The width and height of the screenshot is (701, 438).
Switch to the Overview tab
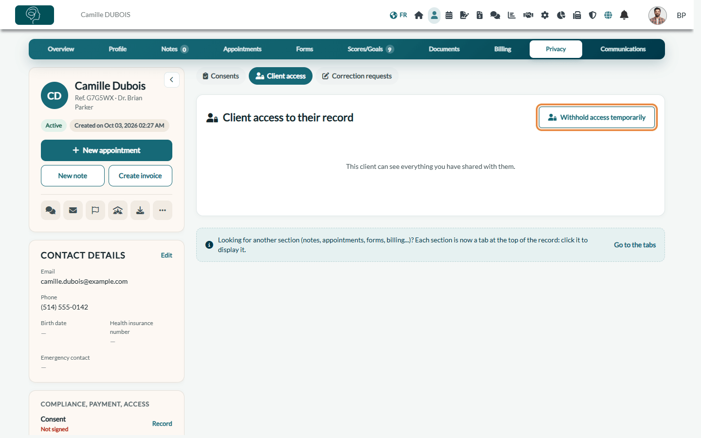coord(61,49)
